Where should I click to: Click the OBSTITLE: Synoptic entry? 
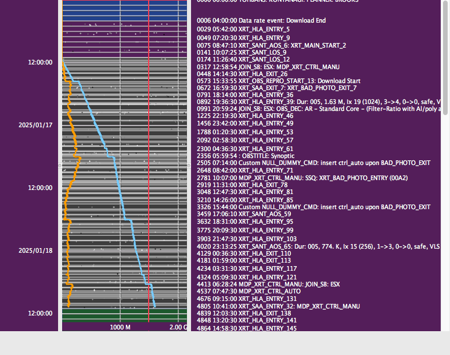(246, 156)
